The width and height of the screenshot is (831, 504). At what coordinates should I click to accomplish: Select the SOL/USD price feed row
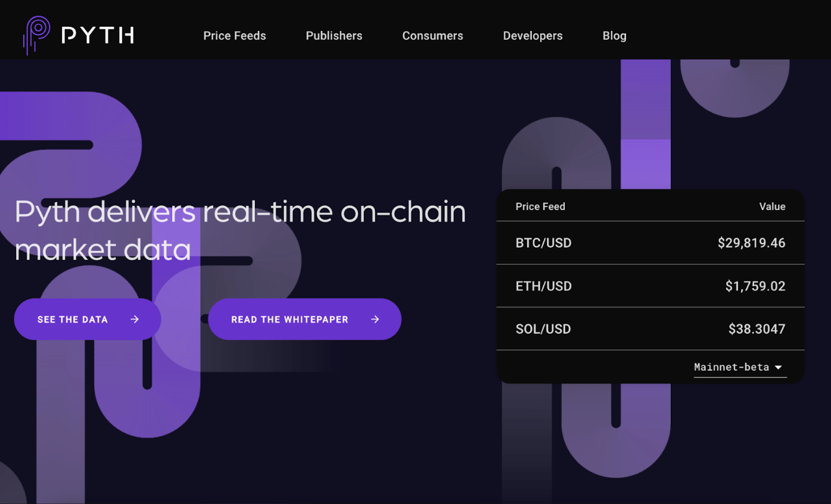click(x=649, y=328)
